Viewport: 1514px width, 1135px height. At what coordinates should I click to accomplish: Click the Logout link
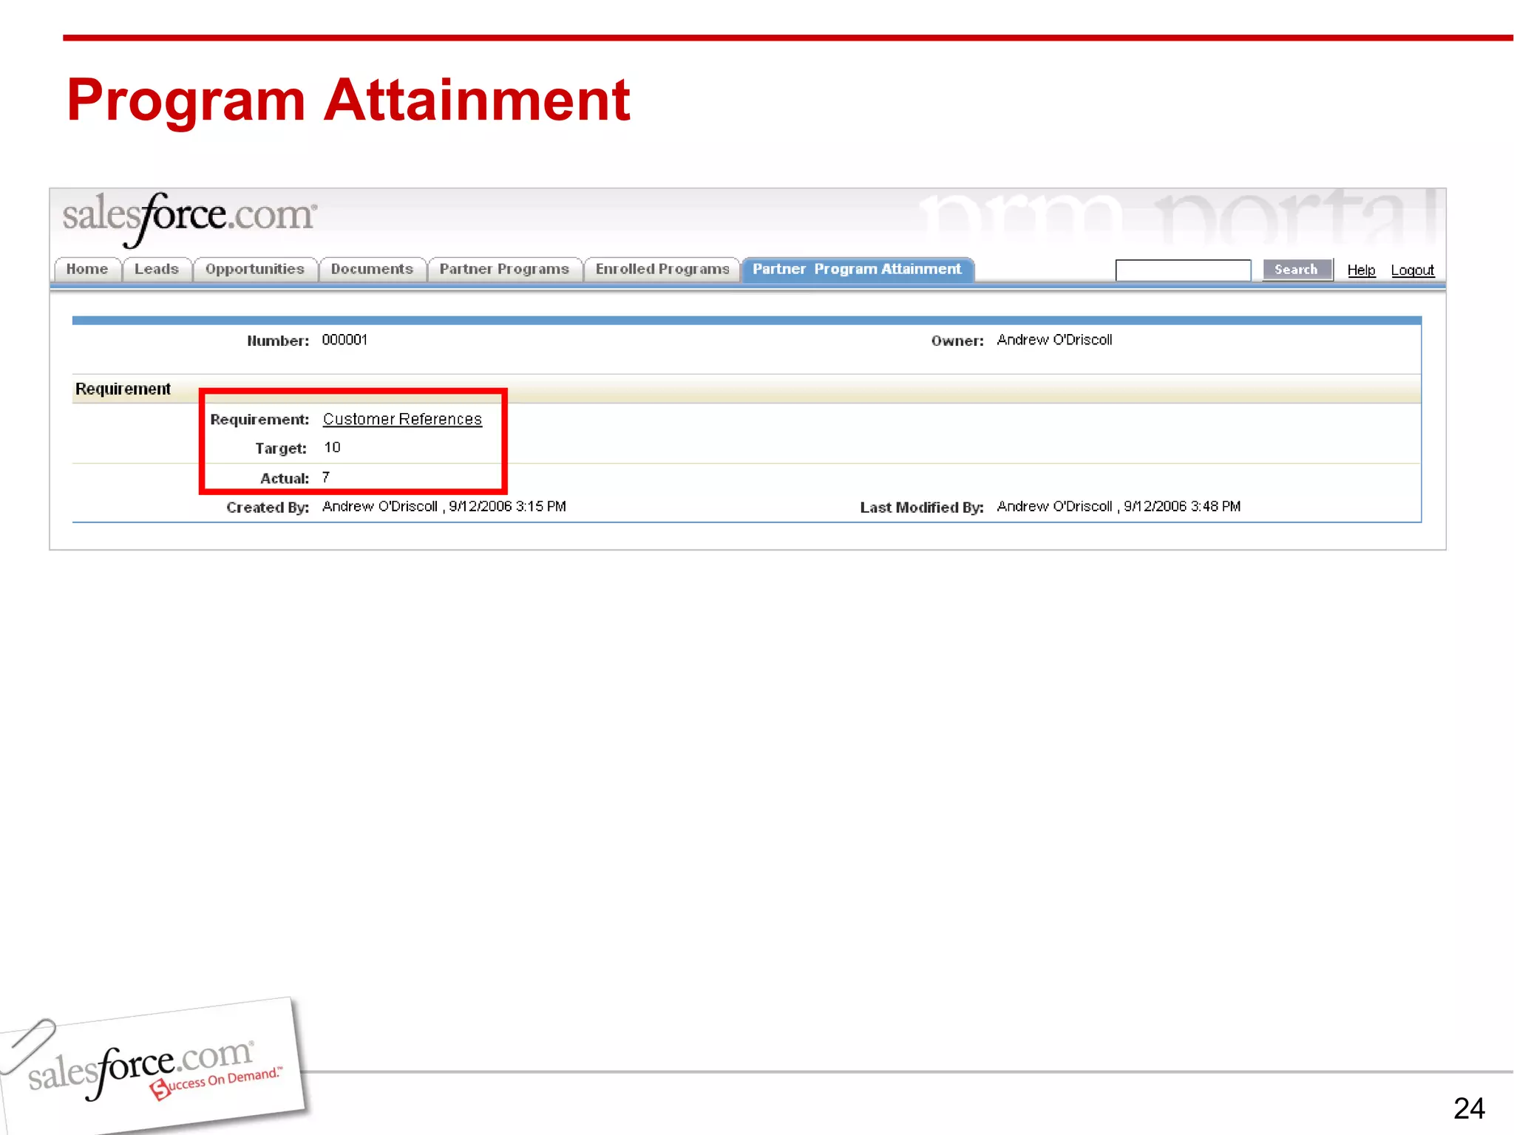click(x=1412, y=270)
